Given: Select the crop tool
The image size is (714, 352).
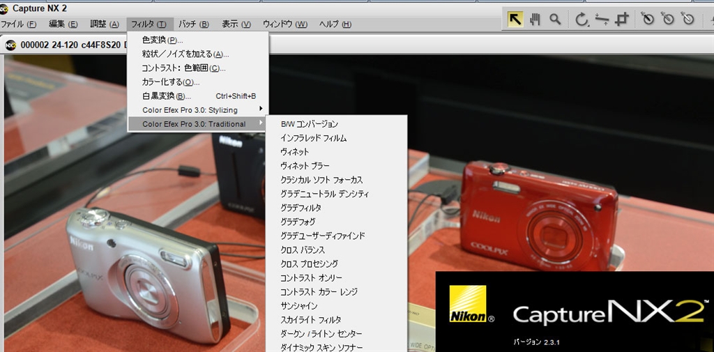Looking at the screenshot, I should click(x=622, y=19).
